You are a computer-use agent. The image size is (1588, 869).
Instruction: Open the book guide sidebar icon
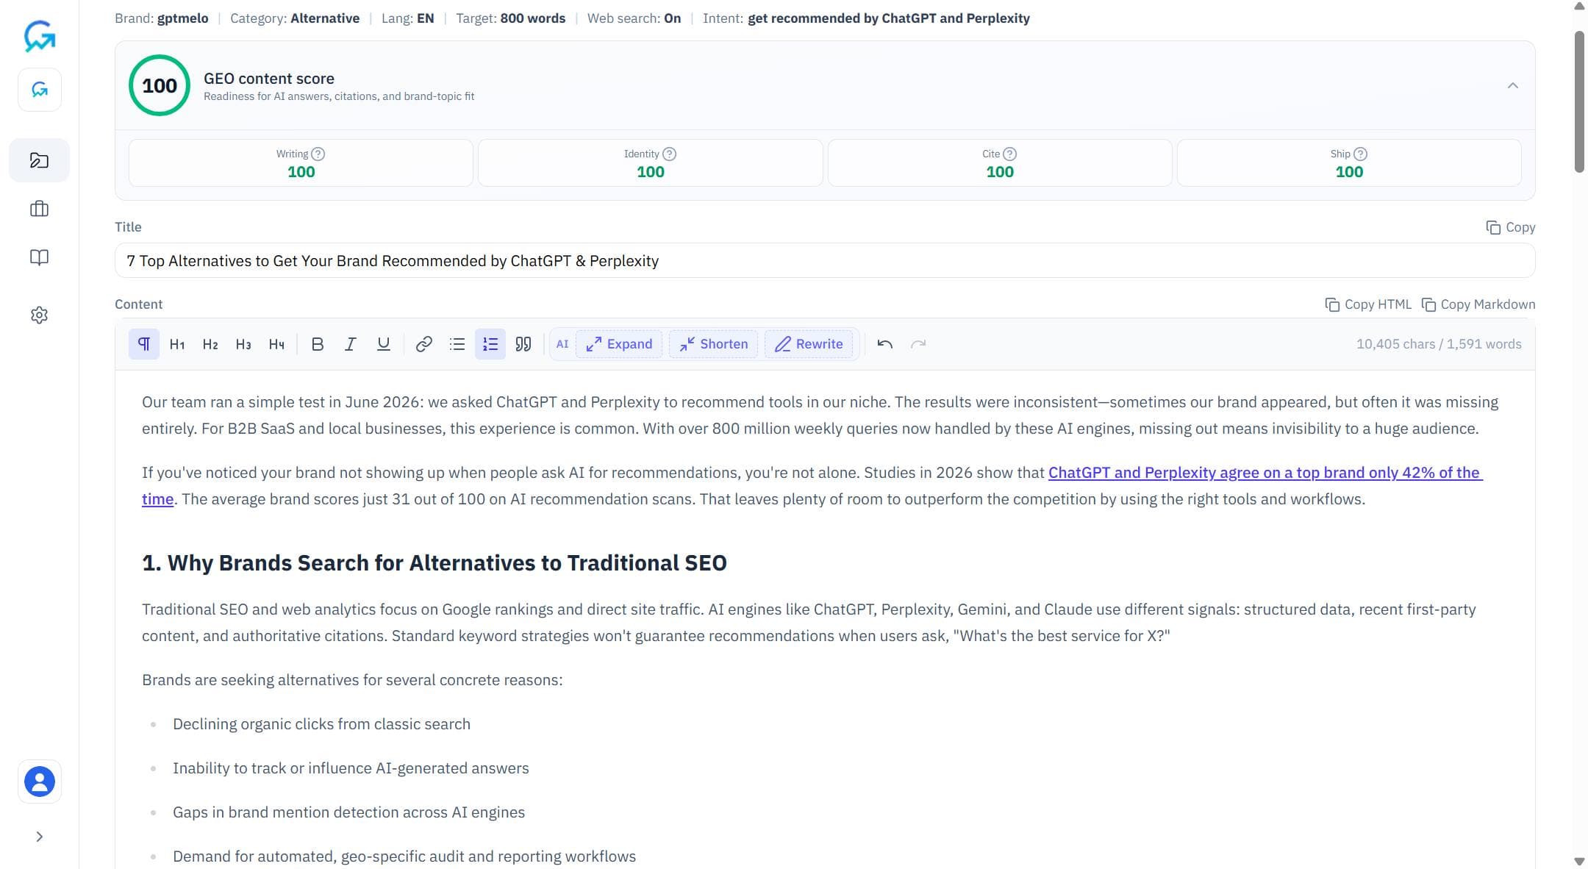40,257
